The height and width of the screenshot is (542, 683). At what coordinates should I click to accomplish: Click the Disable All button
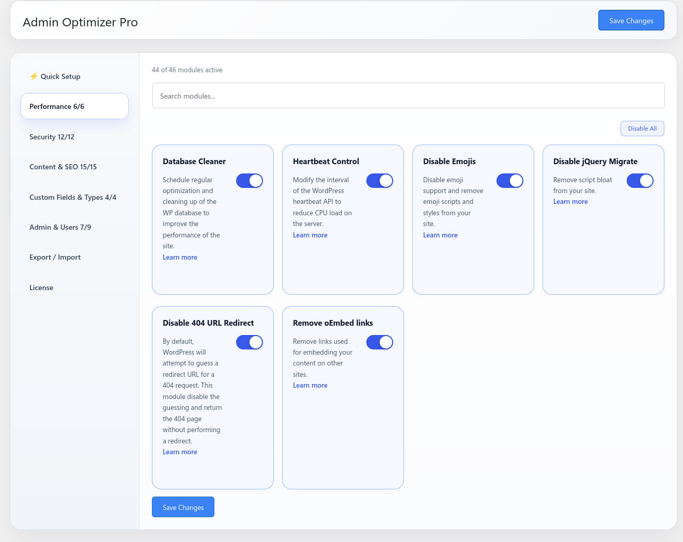pos(642,129)
